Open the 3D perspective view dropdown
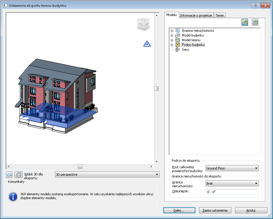 point(107,174)
